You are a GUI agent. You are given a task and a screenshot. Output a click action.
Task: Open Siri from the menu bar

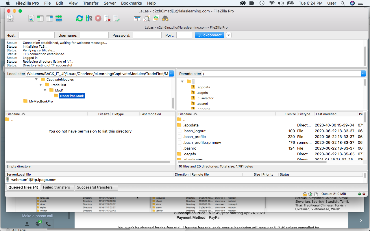coord(352,3)
